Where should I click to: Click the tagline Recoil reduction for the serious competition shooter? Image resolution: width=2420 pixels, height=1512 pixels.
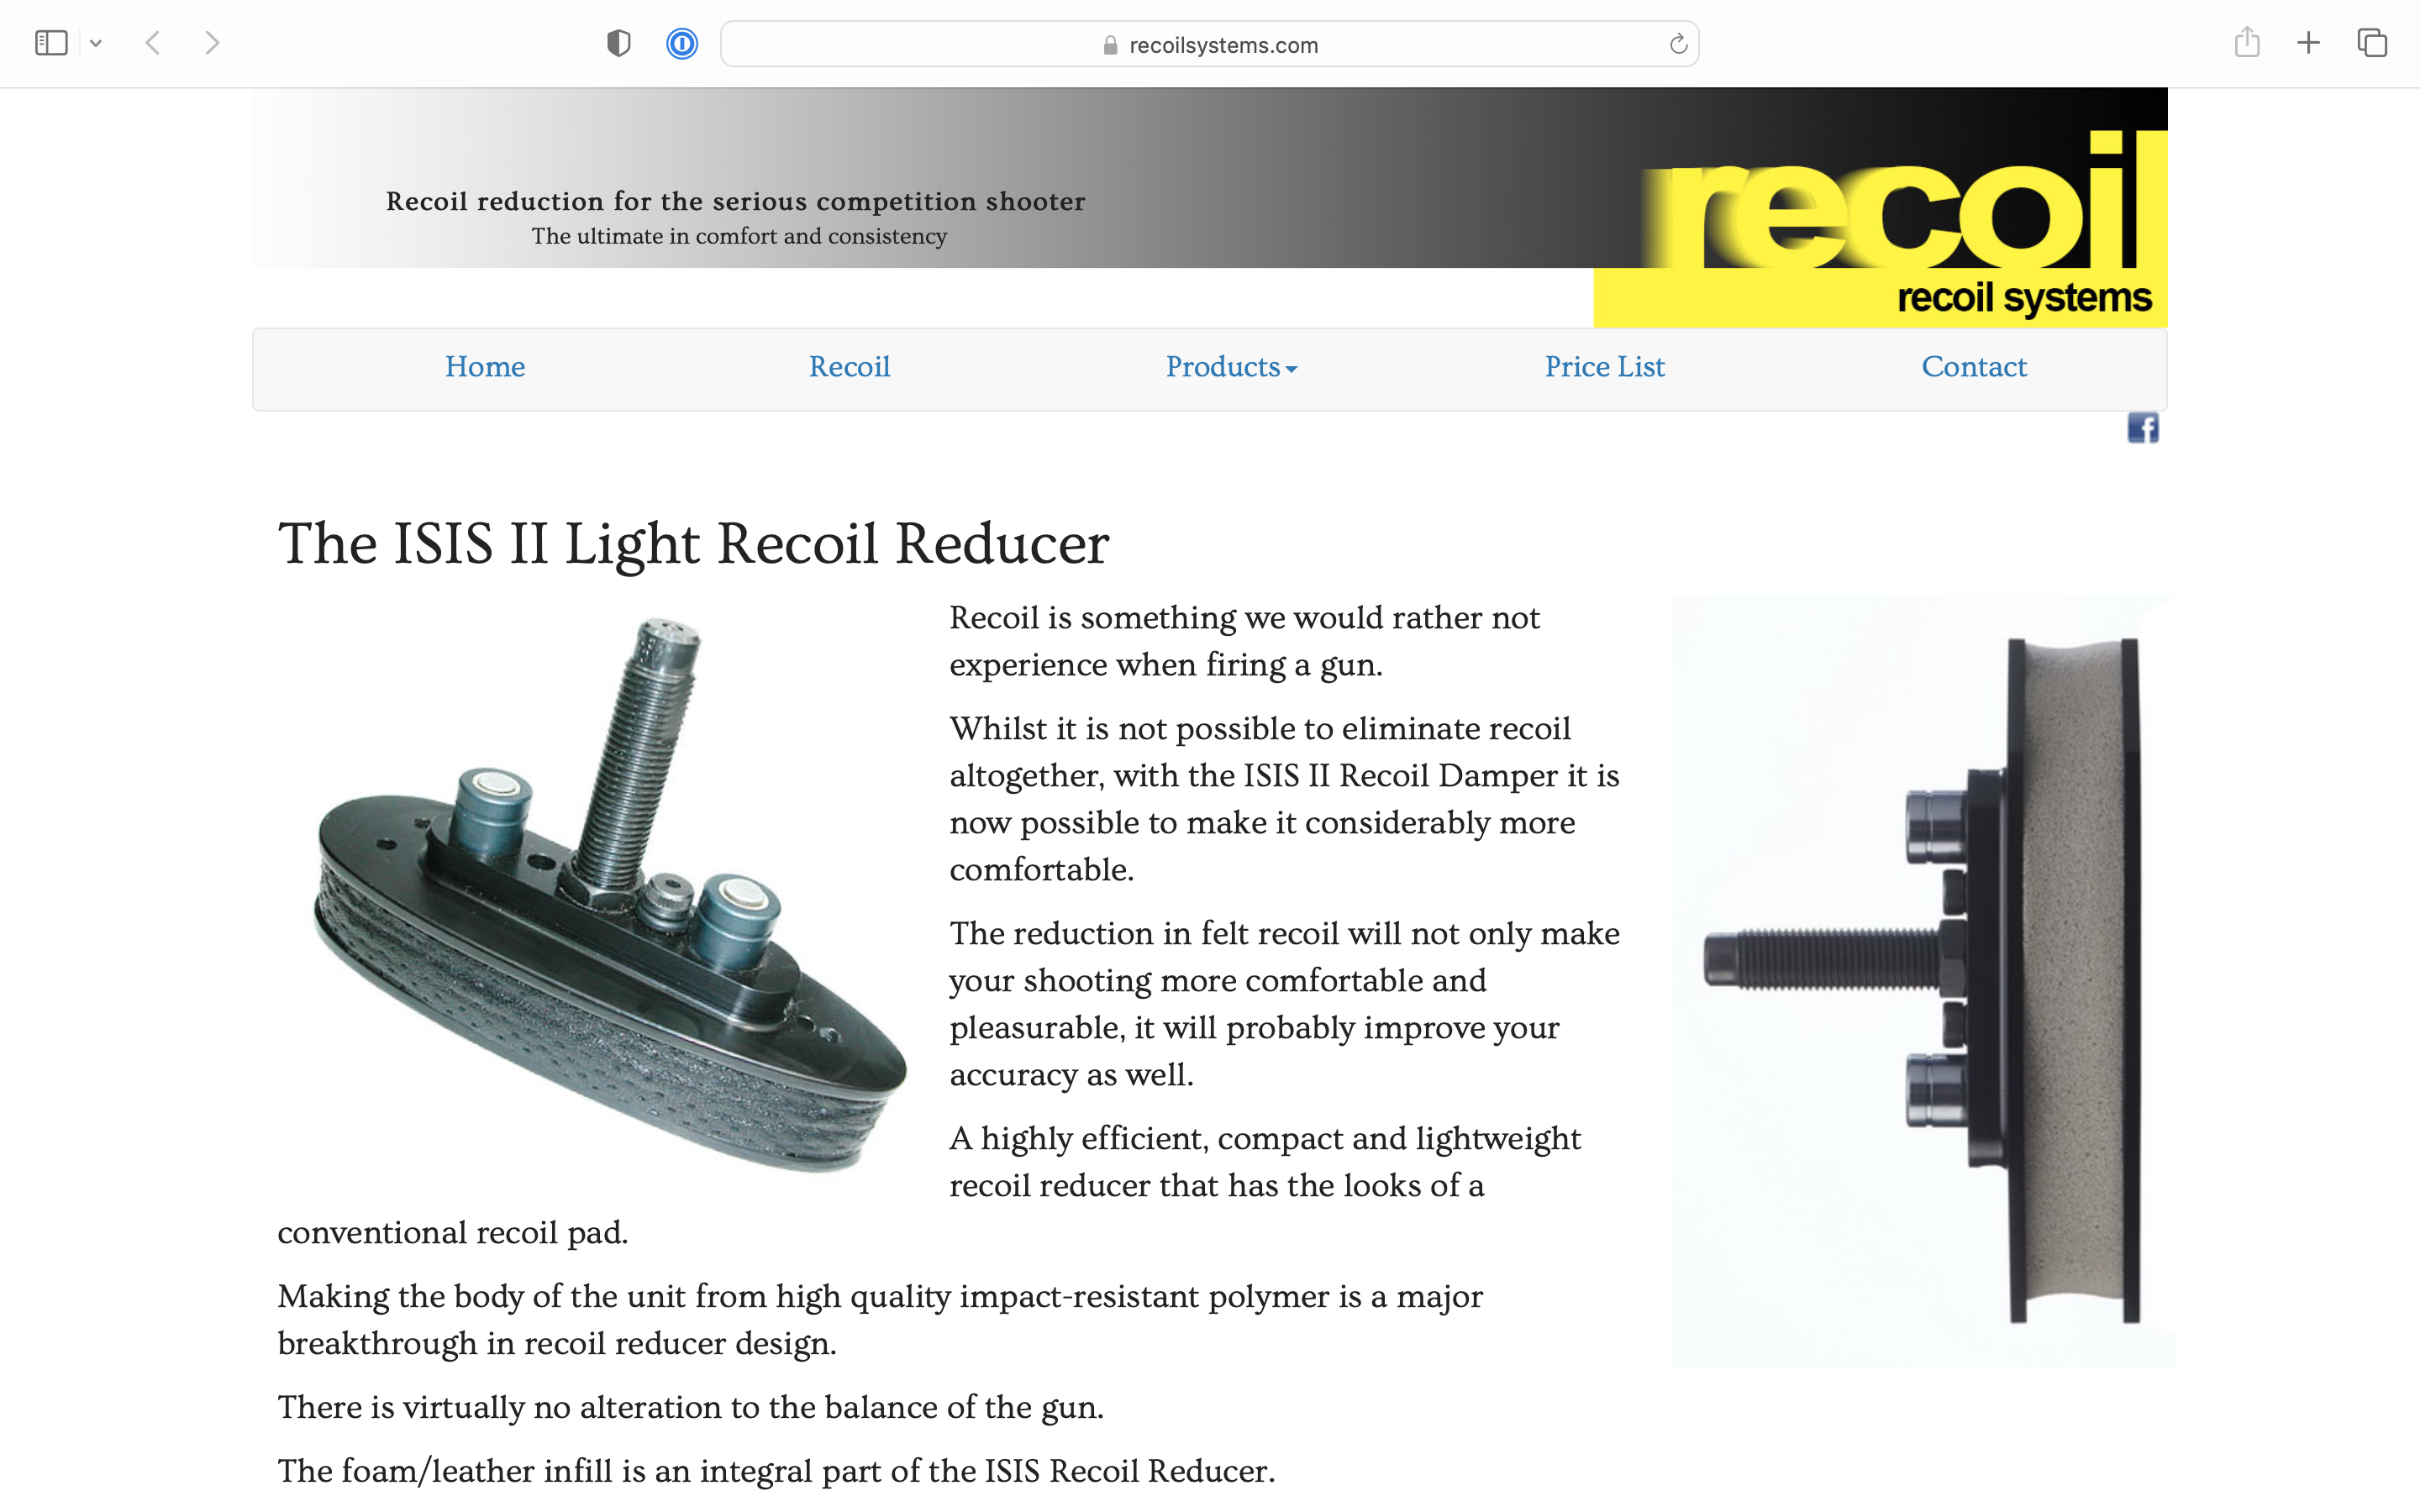735,201
